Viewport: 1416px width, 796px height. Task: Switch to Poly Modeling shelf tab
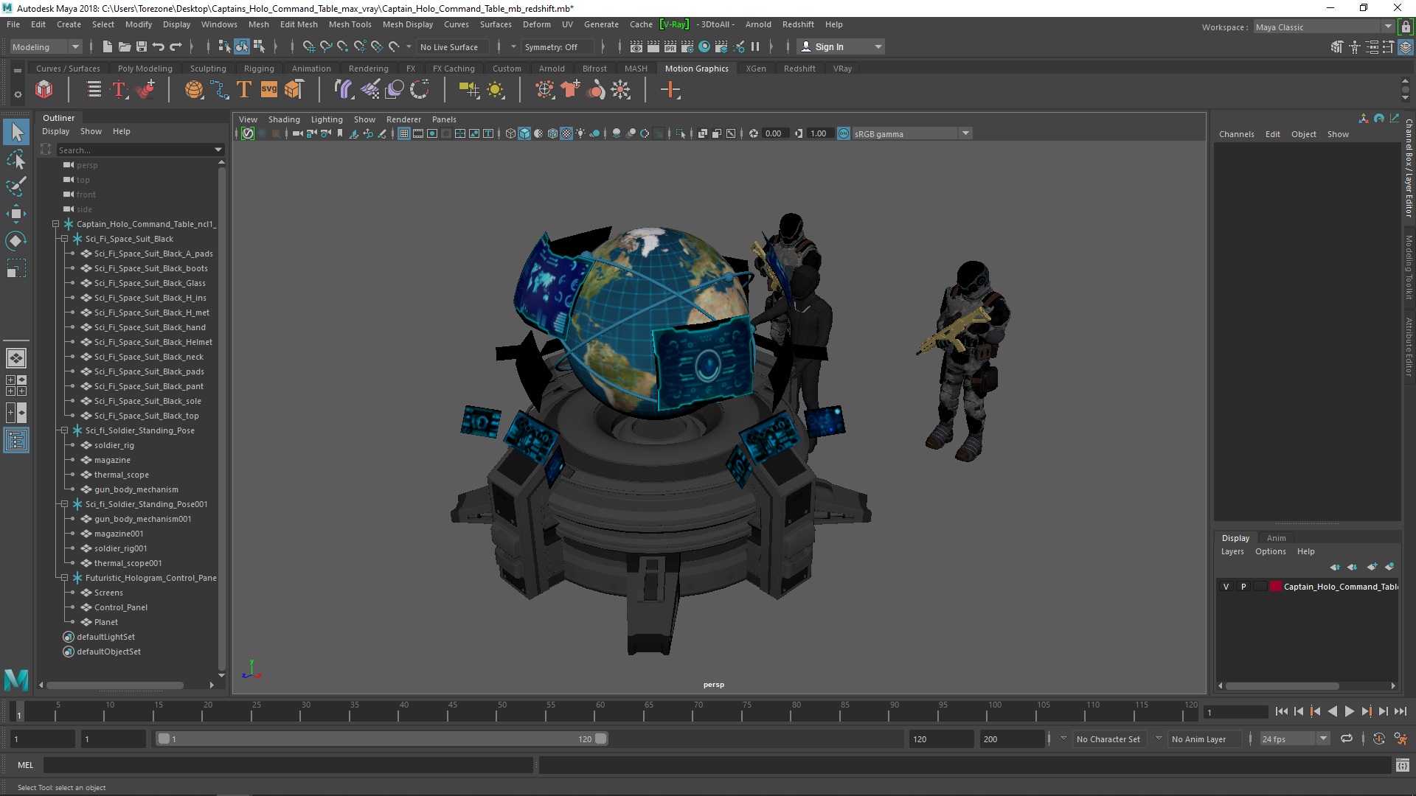pos(145,69)
